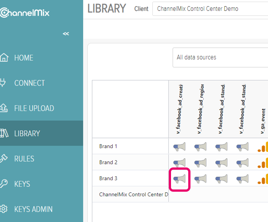Screen dimensions: 268x222
Task: Click Brand 3 analytics bar icon under v_ga_event
Action: (263, 179)
